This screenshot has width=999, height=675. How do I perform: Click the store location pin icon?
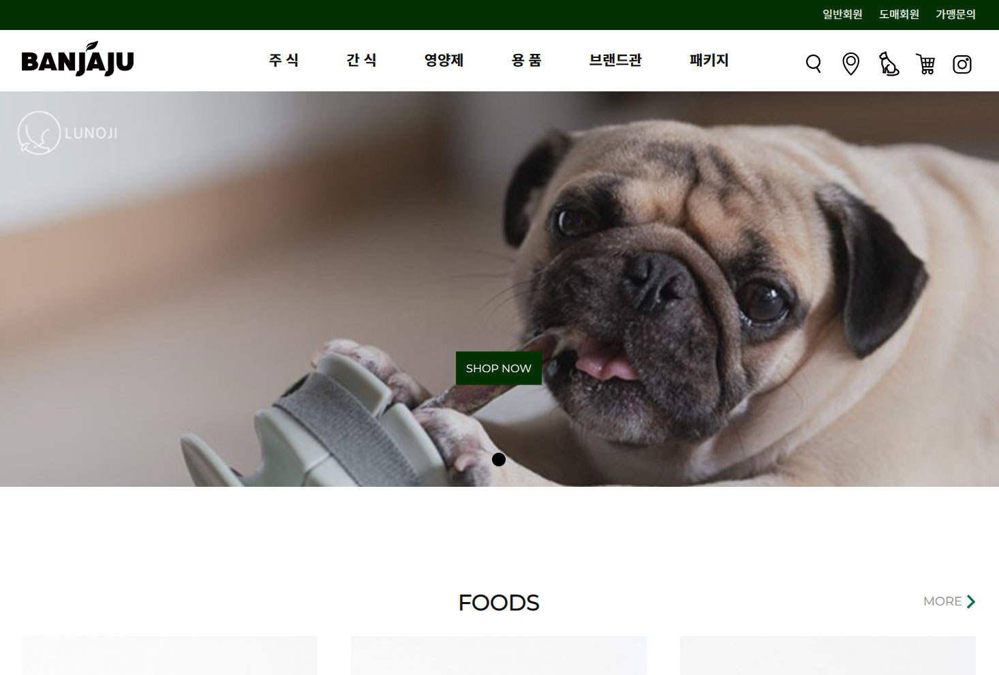click(851, 64)
